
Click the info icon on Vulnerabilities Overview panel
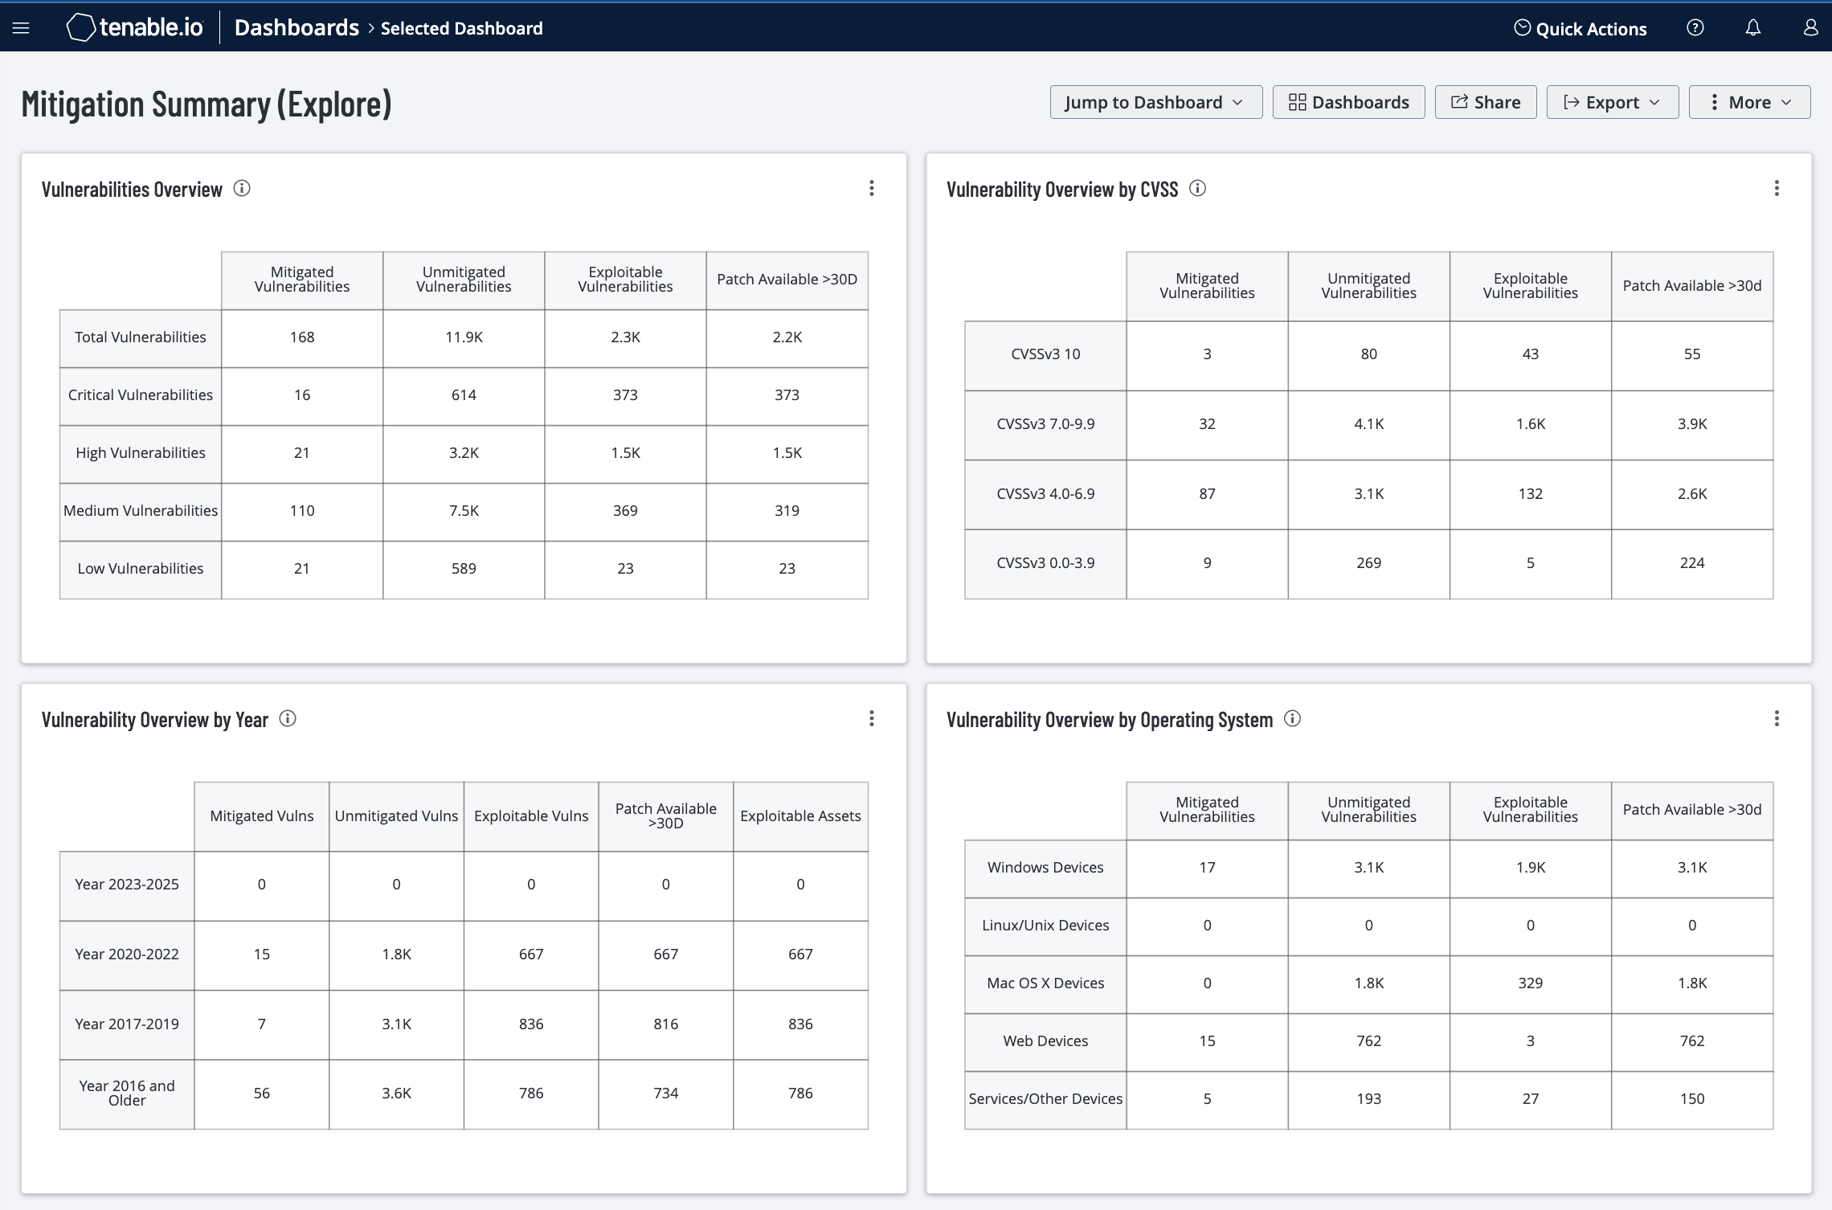point(240,188)
